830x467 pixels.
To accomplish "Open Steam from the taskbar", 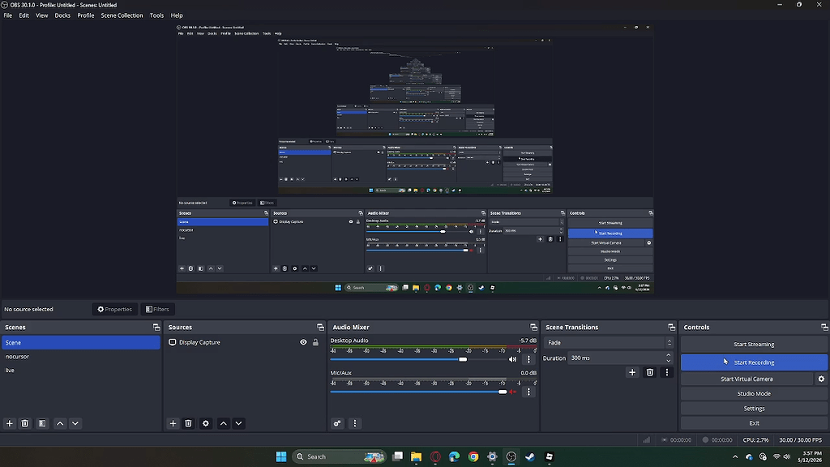I will pos(530,456).
